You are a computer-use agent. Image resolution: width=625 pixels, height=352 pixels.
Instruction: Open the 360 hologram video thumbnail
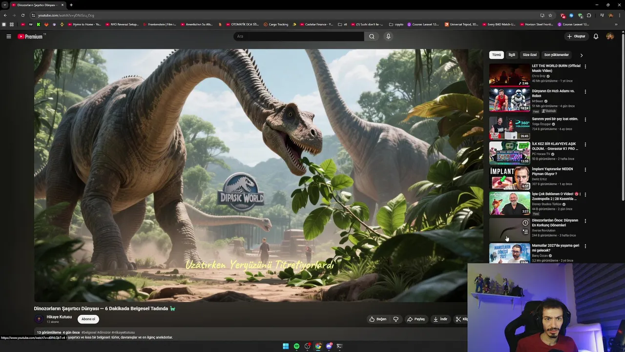(x=509, y=128)
